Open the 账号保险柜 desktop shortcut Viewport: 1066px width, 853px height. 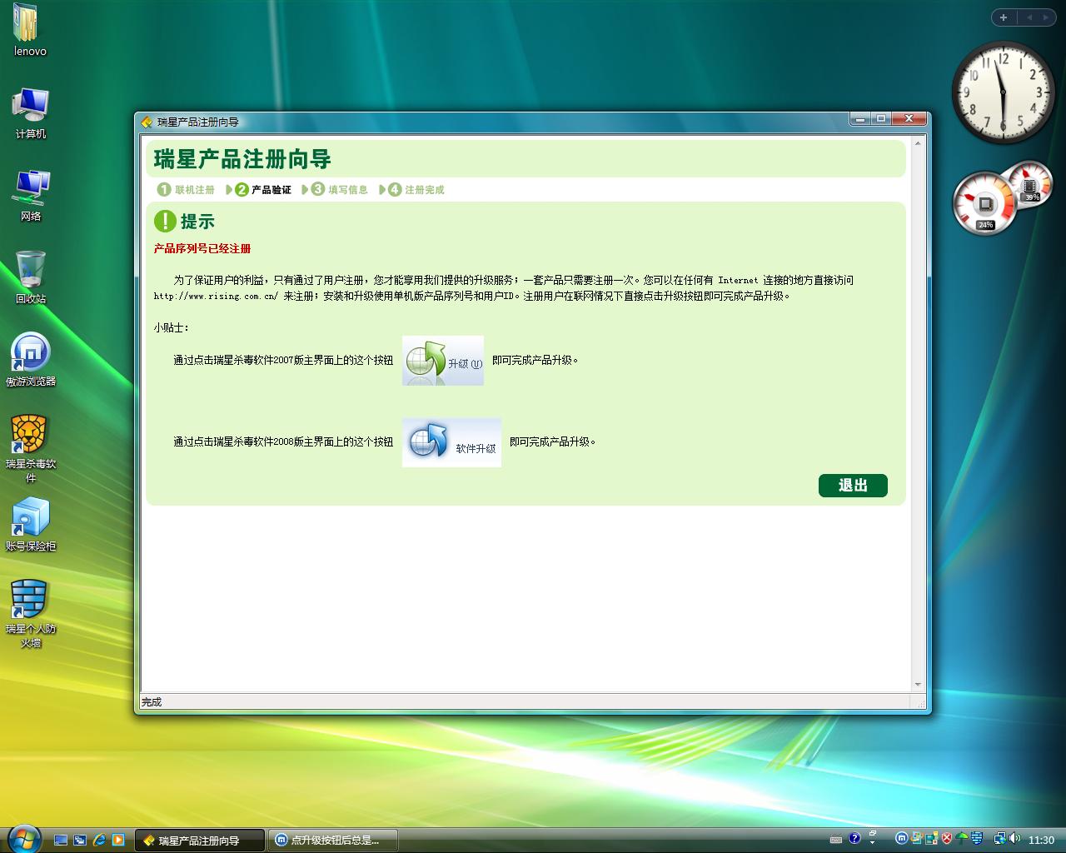30,526
